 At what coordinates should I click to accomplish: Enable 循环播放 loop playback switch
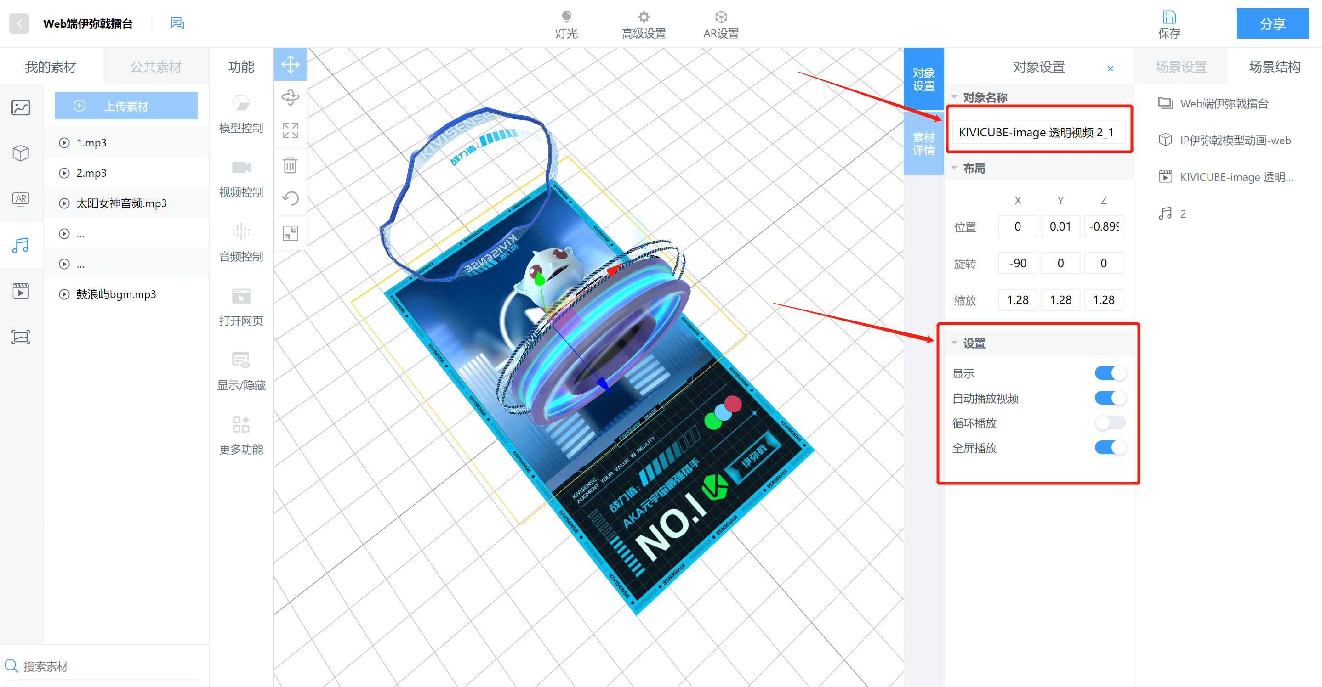tap(1110, 422)
